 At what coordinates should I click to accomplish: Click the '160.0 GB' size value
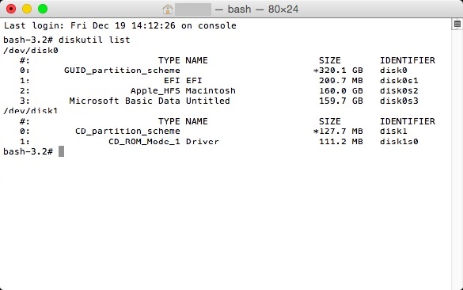tap(341, 90)
